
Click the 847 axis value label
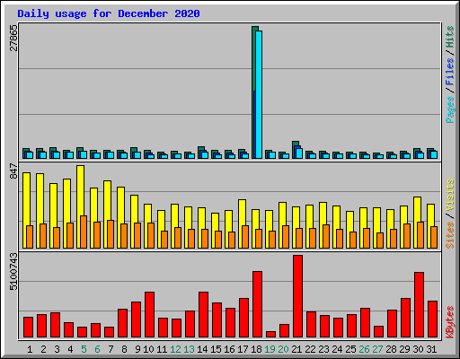[x=13, y=171]
